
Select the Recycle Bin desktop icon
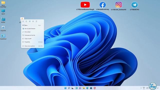pyautogui.click(x=3, y=28)
